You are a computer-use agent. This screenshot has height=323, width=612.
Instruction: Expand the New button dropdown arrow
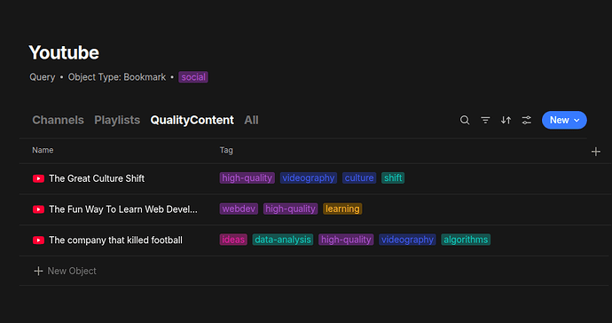pyautogui.click(x=577, y=121)
